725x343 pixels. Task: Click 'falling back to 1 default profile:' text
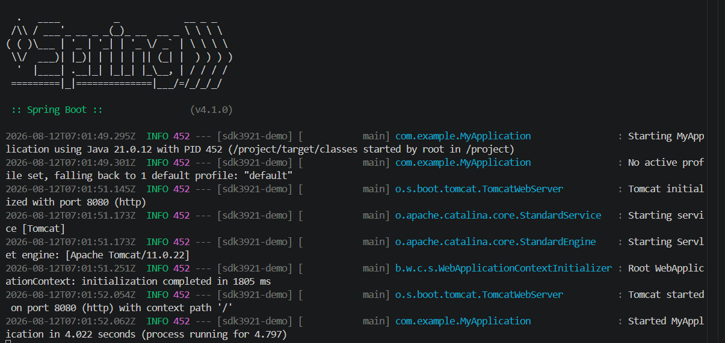pyautogui.click(x=149, y=176)
